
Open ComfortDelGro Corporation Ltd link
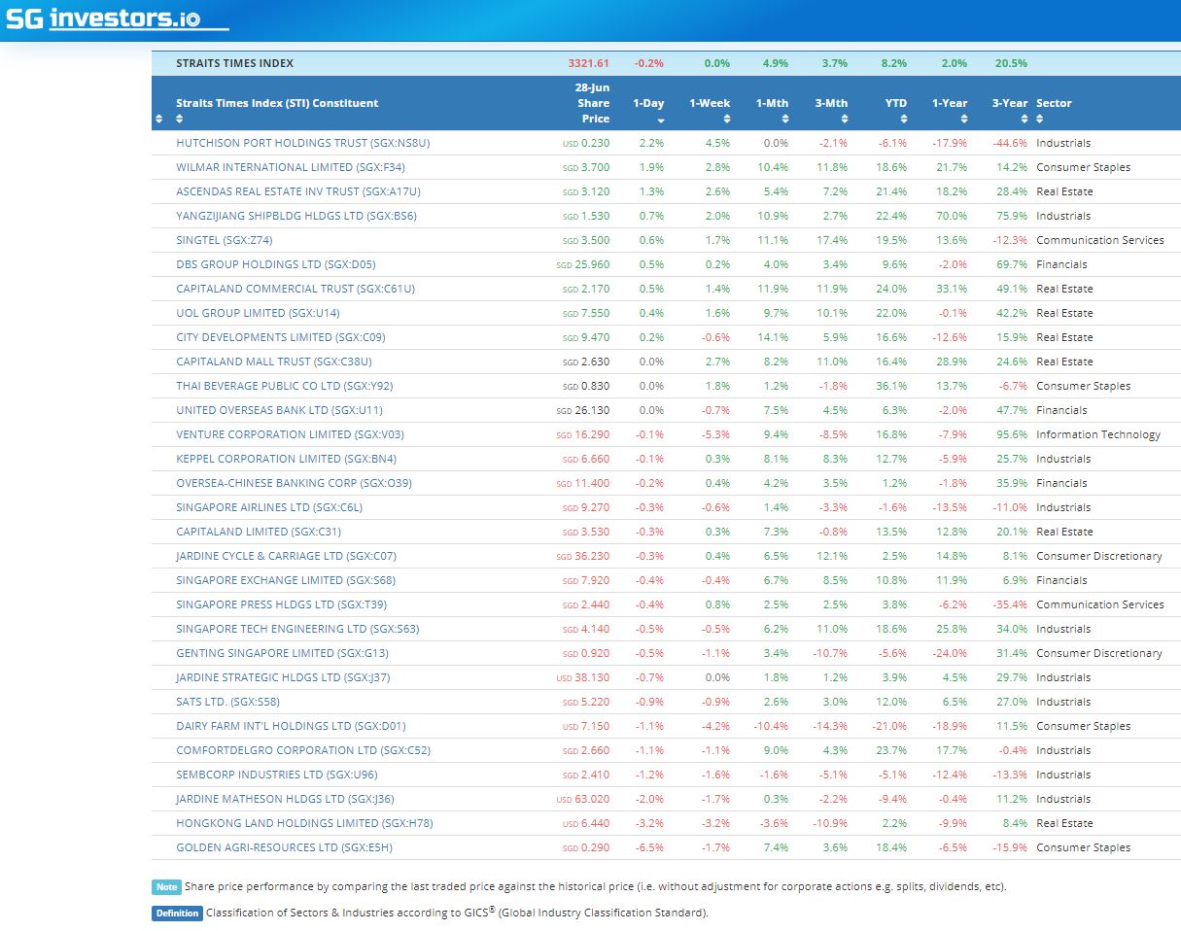[303, 750]
